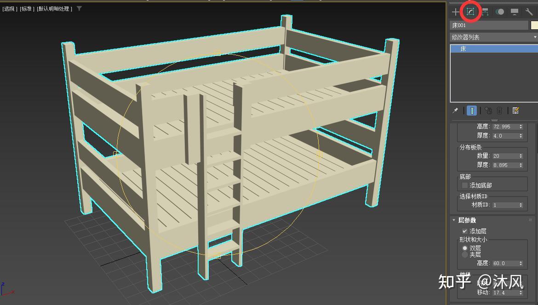The width and height of the screenshot is (538, 305).
Task: Click spinner arrows of 厚度 4.0
Action: pyautogui.click(x=521, y=136)
